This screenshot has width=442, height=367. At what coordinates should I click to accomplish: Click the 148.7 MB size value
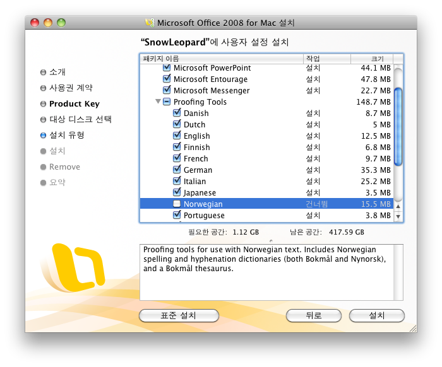click(374, 102)
